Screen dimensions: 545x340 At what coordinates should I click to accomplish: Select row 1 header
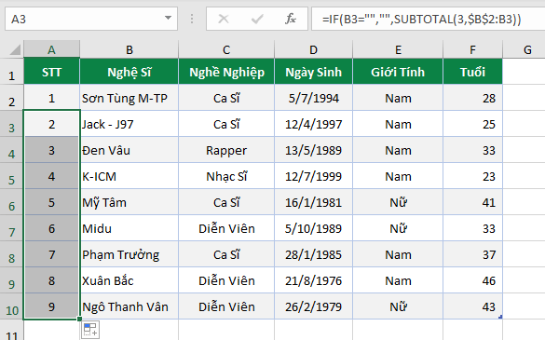tap(11, 72)
